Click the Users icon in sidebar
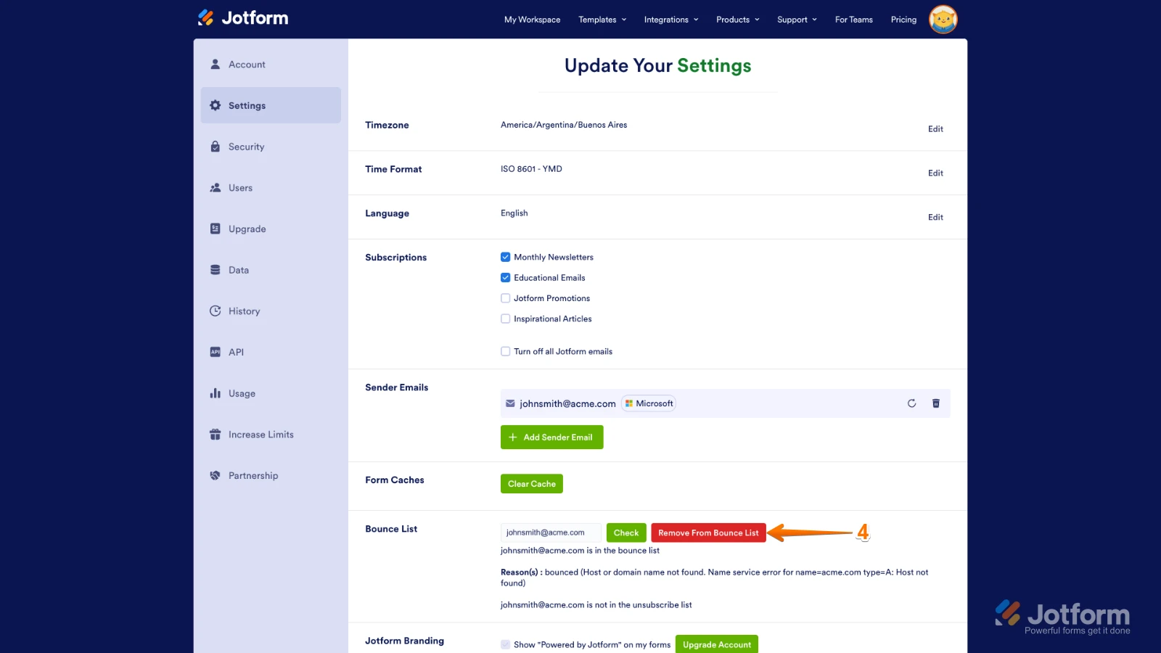1161x653 pixels. [x=215, y=187]
